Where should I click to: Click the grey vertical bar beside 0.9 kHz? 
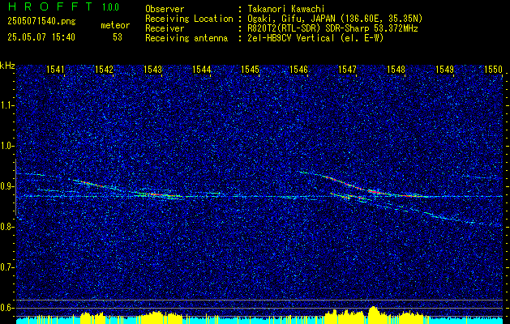15,187
